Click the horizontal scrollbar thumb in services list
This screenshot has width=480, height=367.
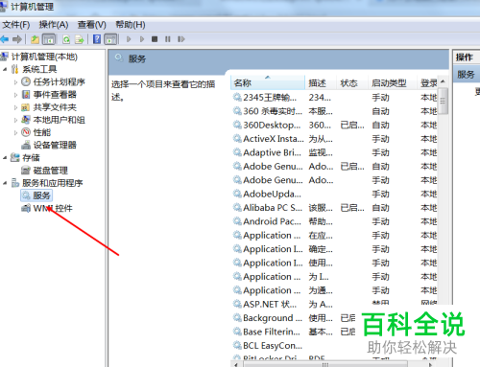coord(324,364)
